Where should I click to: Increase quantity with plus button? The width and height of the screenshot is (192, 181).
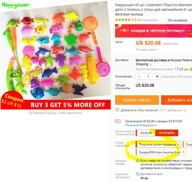(x=157, y=77)
